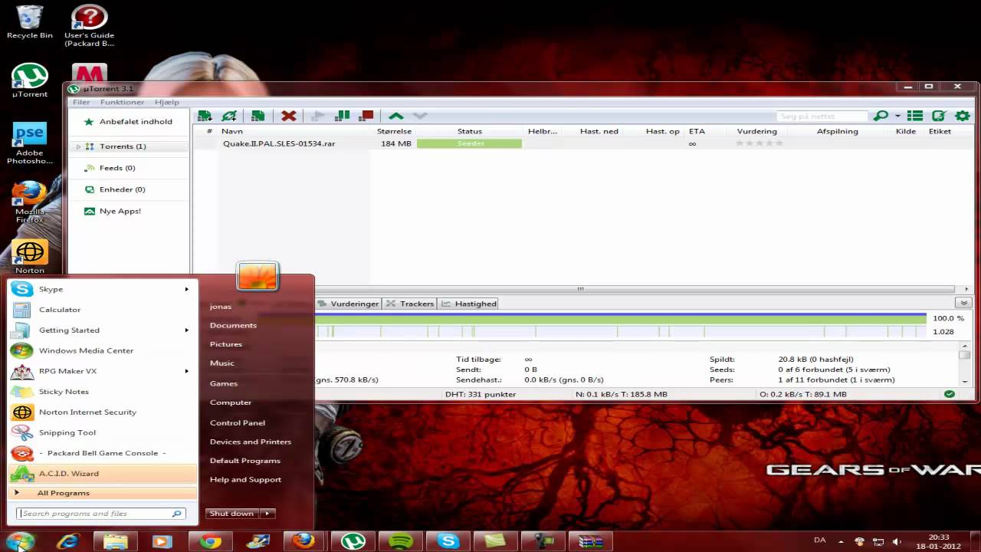The image size is (981, 552).
Task: Click green network status icon in status bar
Action: [x=950, y=394]
